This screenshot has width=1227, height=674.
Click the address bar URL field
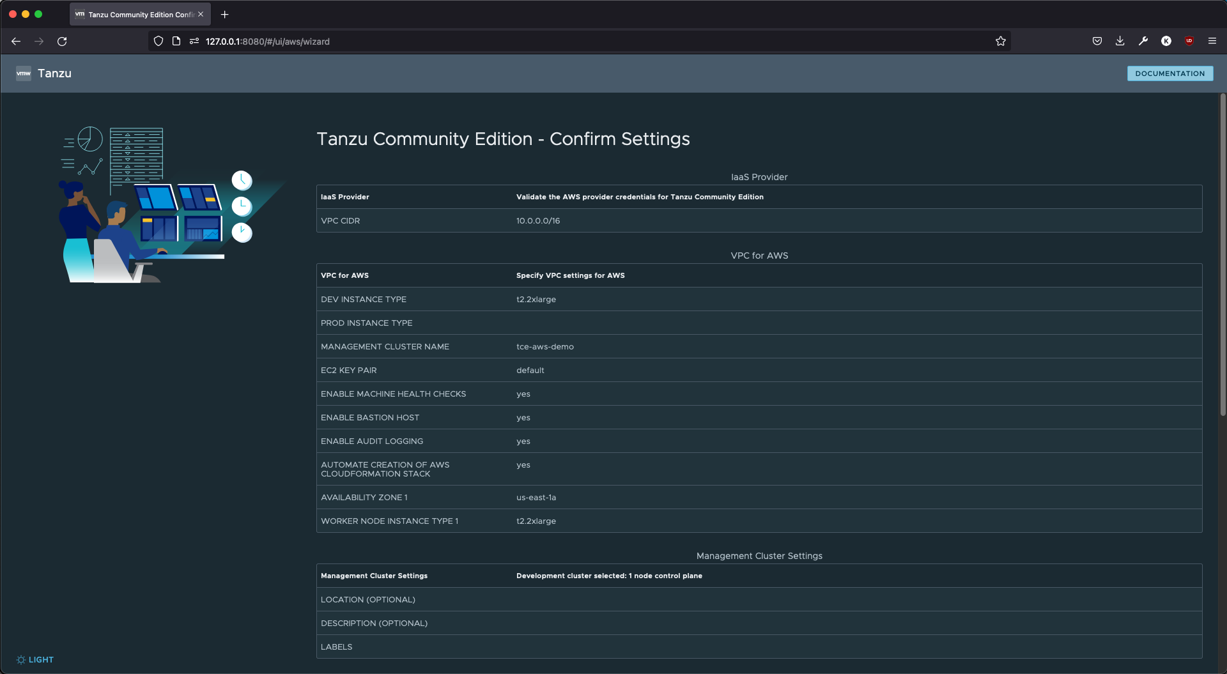pos(594,42)
